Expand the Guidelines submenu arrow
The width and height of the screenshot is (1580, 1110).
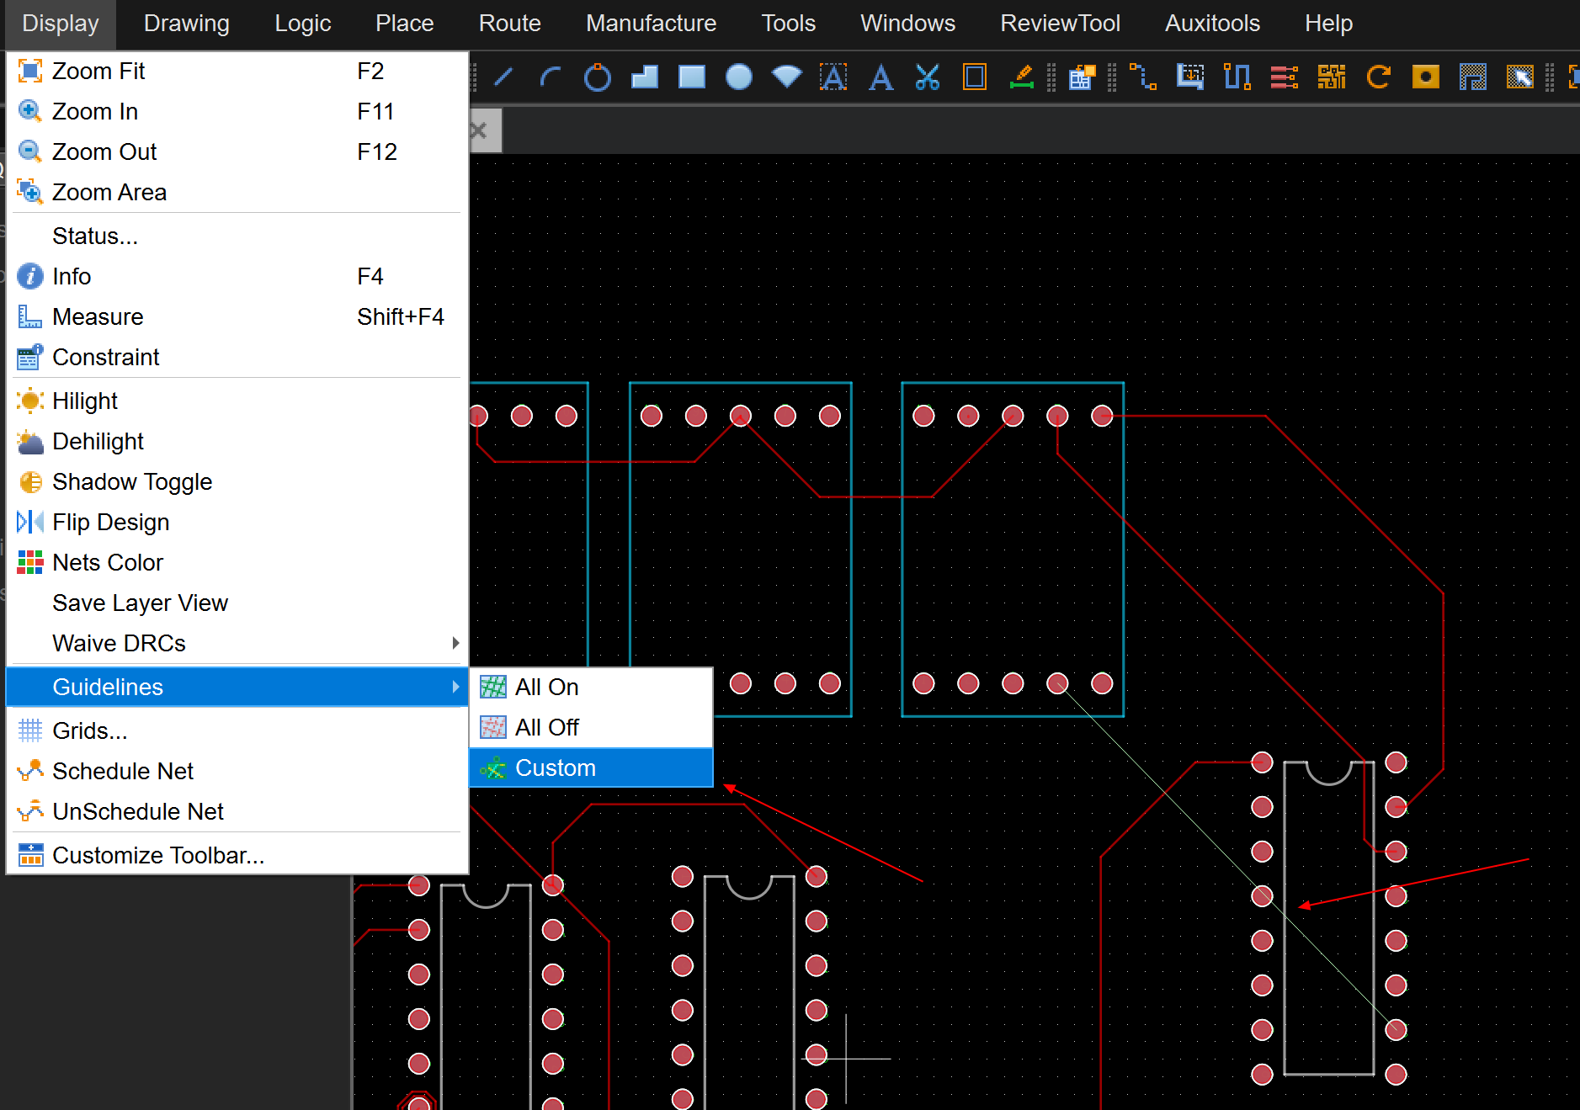(x=455, y=687)
